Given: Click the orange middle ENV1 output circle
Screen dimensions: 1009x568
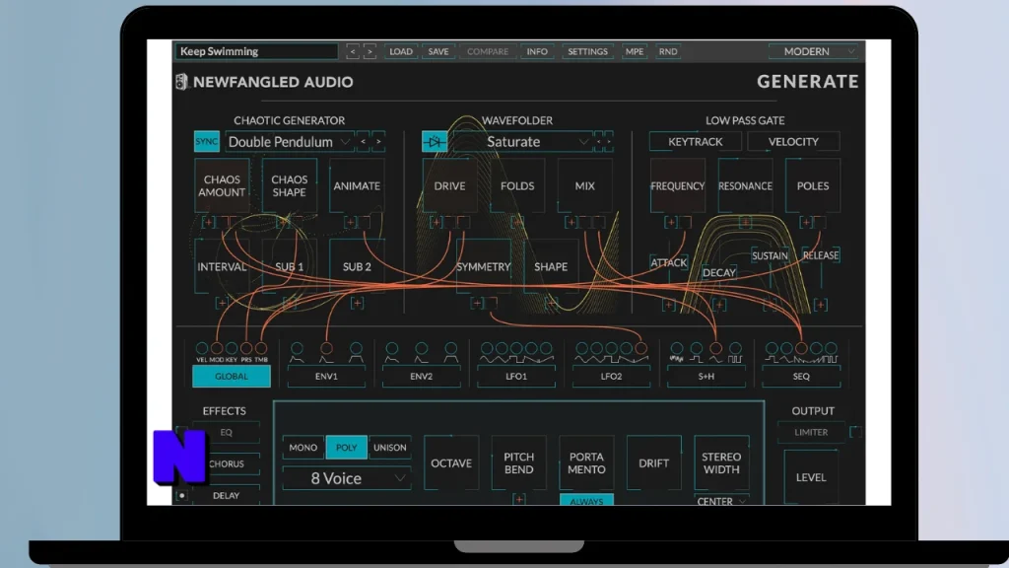Looking at the screenshot, I should coord(326,348).
